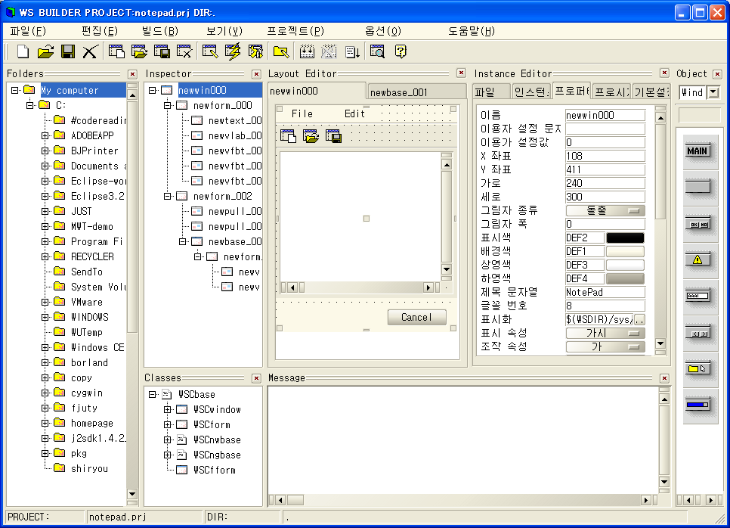Click the 이름 input field with newwin000
Image resolution: width=730 pixels, height=528 pixels.
[x=605, y=115]
